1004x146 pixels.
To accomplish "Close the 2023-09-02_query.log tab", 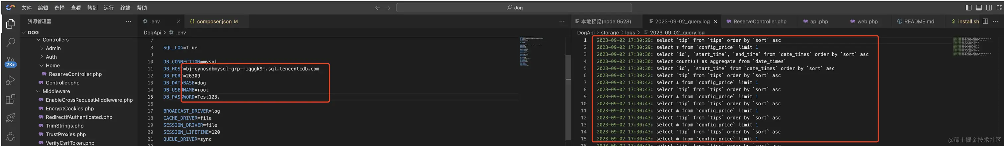I will (x=715, y=22).
